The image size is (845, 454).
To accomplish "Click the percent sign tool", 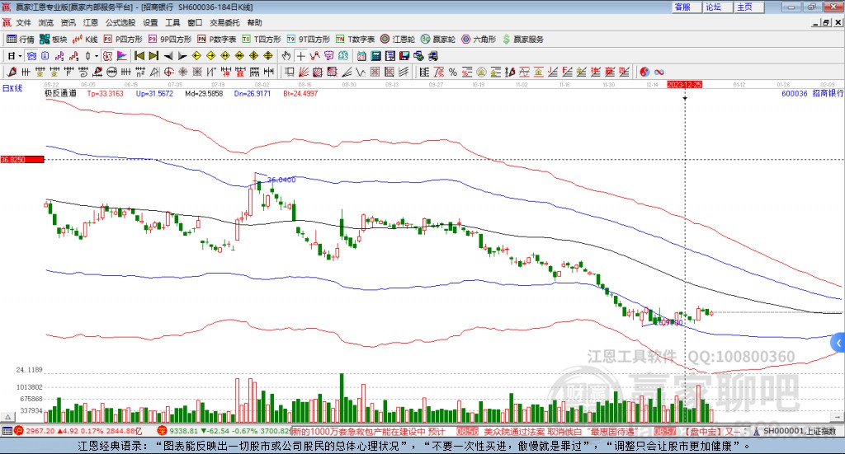I will [453, 72].
